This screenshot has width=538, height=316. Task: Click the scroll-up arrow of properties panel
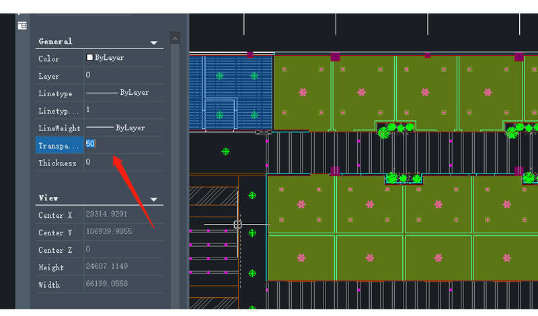click(175, 37)
